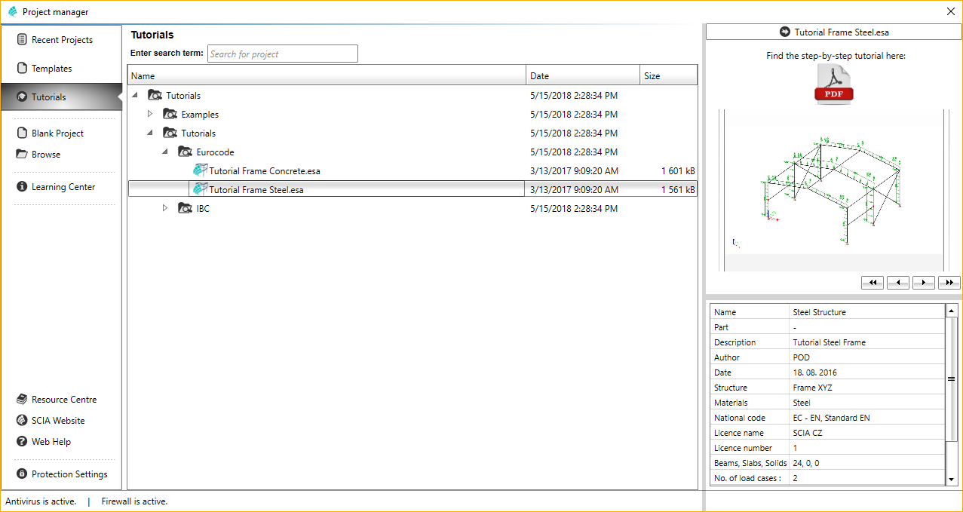Click the search for project field

pyautogui.click(x=282, y=54)
